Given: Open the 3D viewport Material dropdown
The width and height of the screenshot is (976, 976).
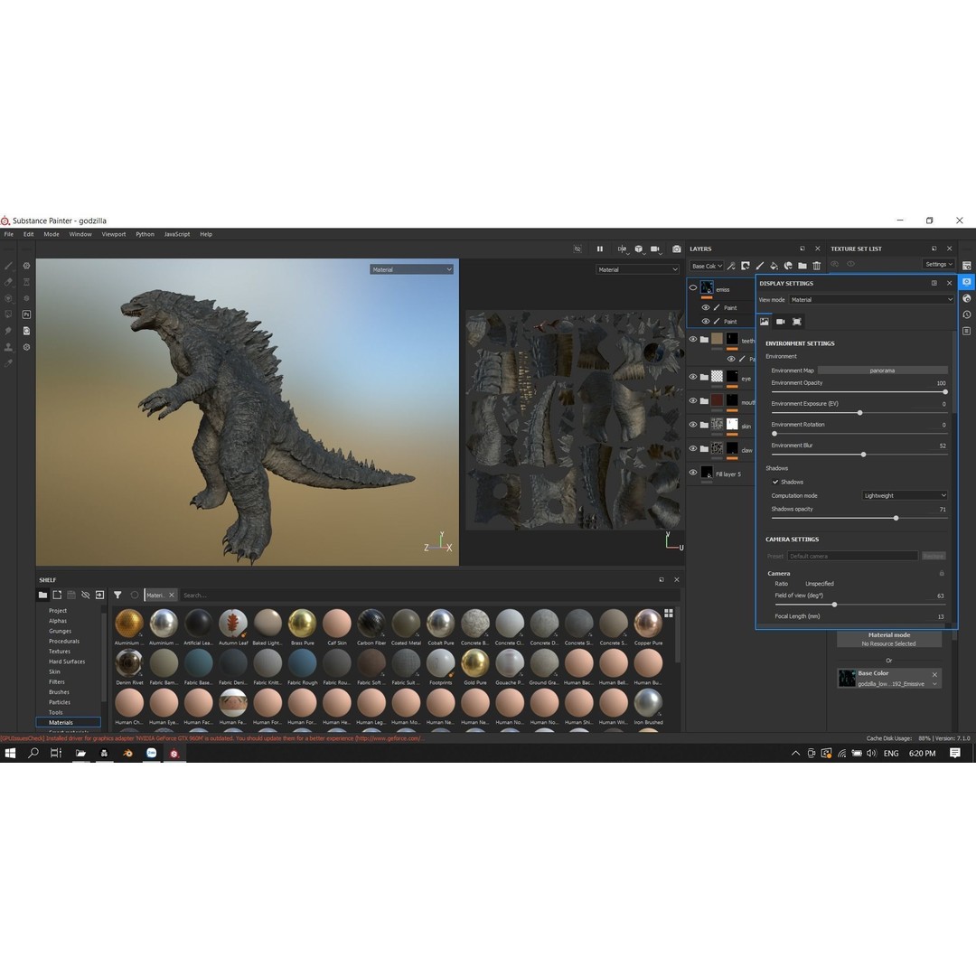Looking at the screenshot, I should (x=411, y=269).
